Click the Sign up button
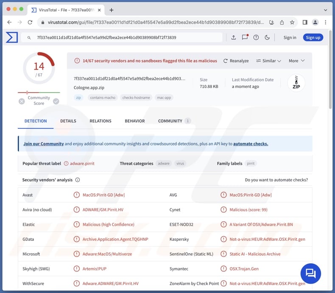The width and height of the screenshot is (335, 293). pyautogui.click(x=313, y=38)
